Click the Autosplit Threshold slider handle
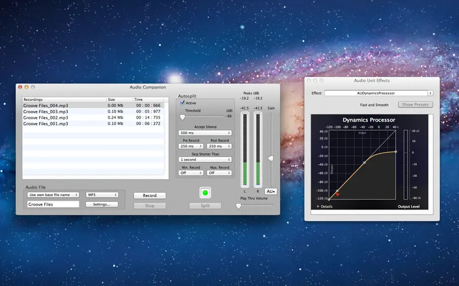 click(x=182, y=117)
